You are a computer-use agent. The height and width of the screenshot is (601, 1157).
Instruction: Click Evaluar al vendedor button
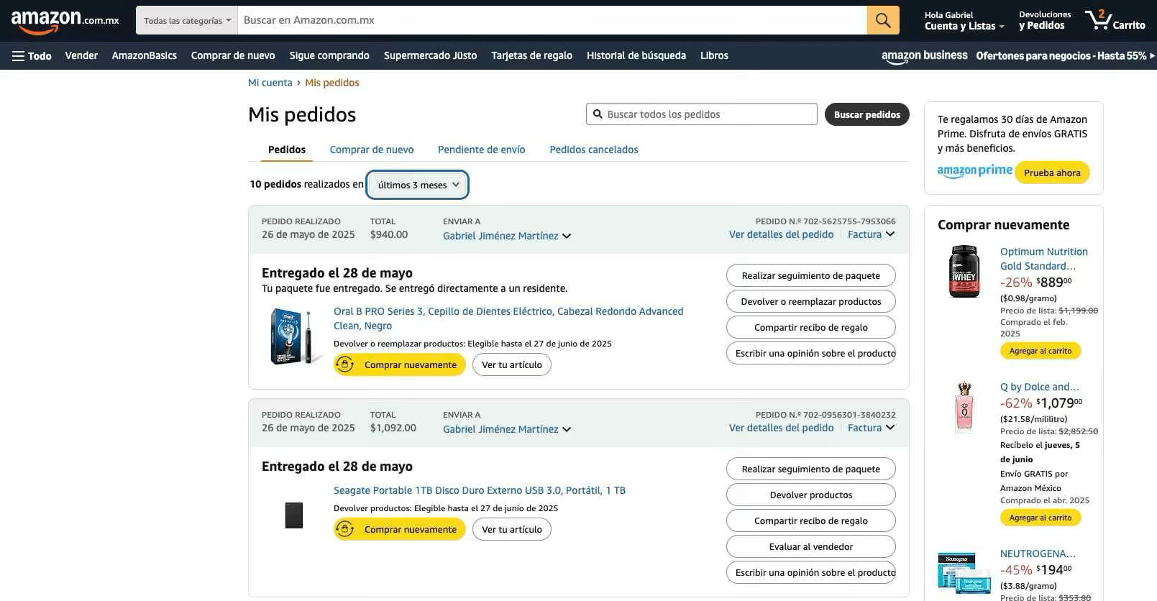[811, 546]
